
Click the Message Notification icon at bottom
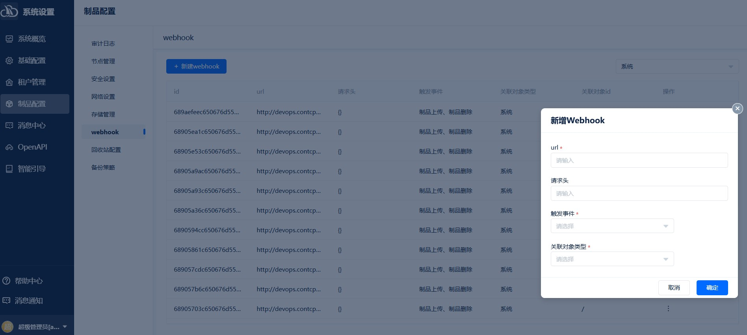coord(6,301)
